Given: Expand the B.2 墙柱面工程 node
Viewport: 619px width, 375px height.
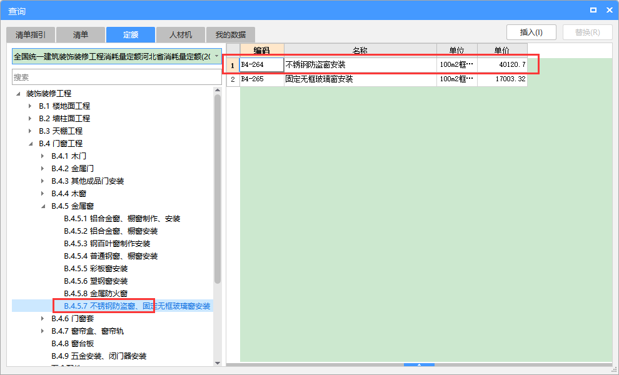Looking at the screenshot, I should [29, 118].
